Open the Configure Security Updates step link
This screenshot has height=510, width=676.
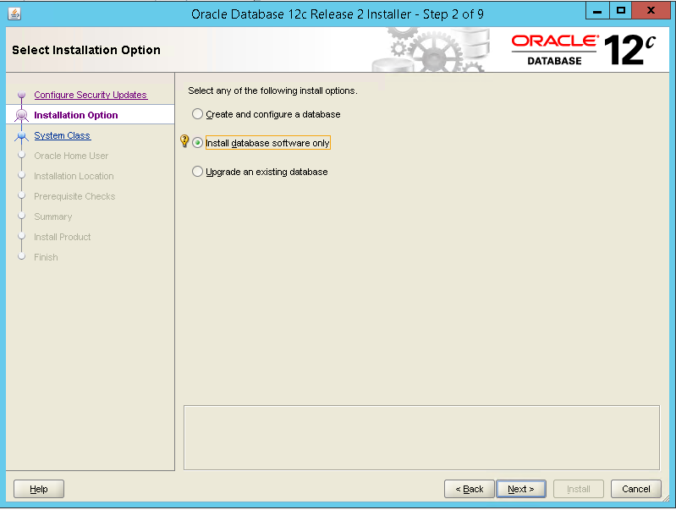pyautogui.click(x=91, y=95)
